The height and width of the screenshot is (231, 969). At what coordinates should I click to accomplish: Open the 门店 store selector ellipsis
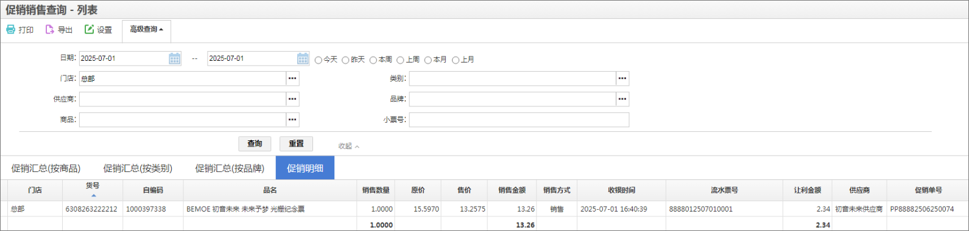[293, 78]
